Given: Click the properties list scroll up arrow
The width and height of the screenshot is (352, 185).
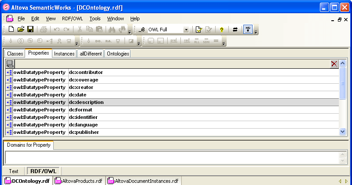Looking at the screenshot, I should point(342,63).
